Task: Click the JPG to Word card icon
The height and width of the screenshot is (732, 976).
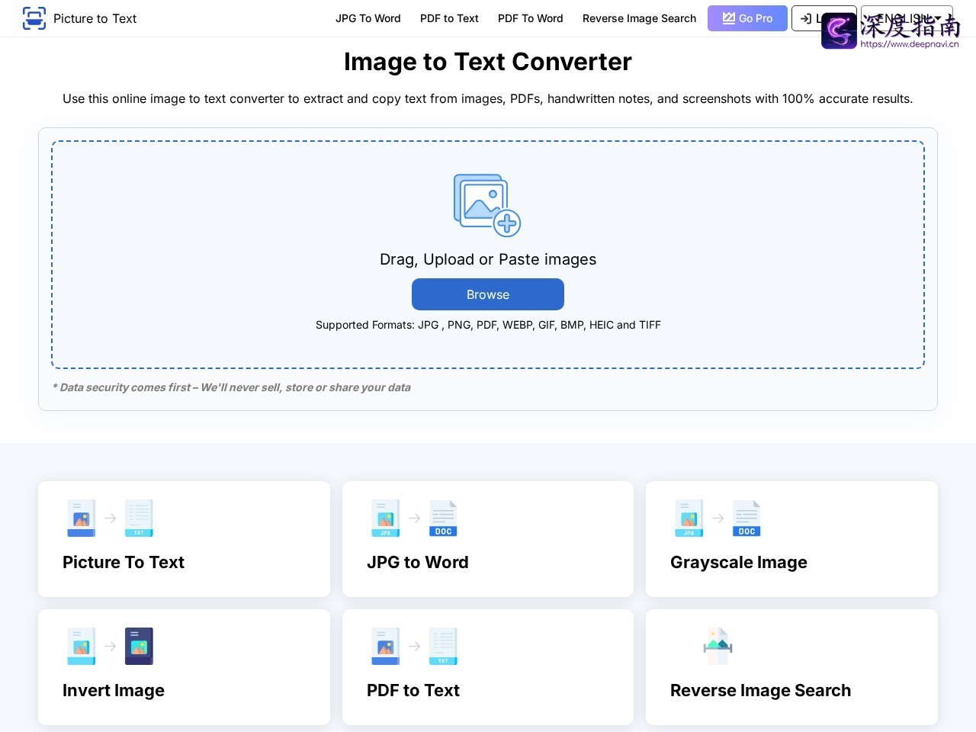Action: coord(414,518)
